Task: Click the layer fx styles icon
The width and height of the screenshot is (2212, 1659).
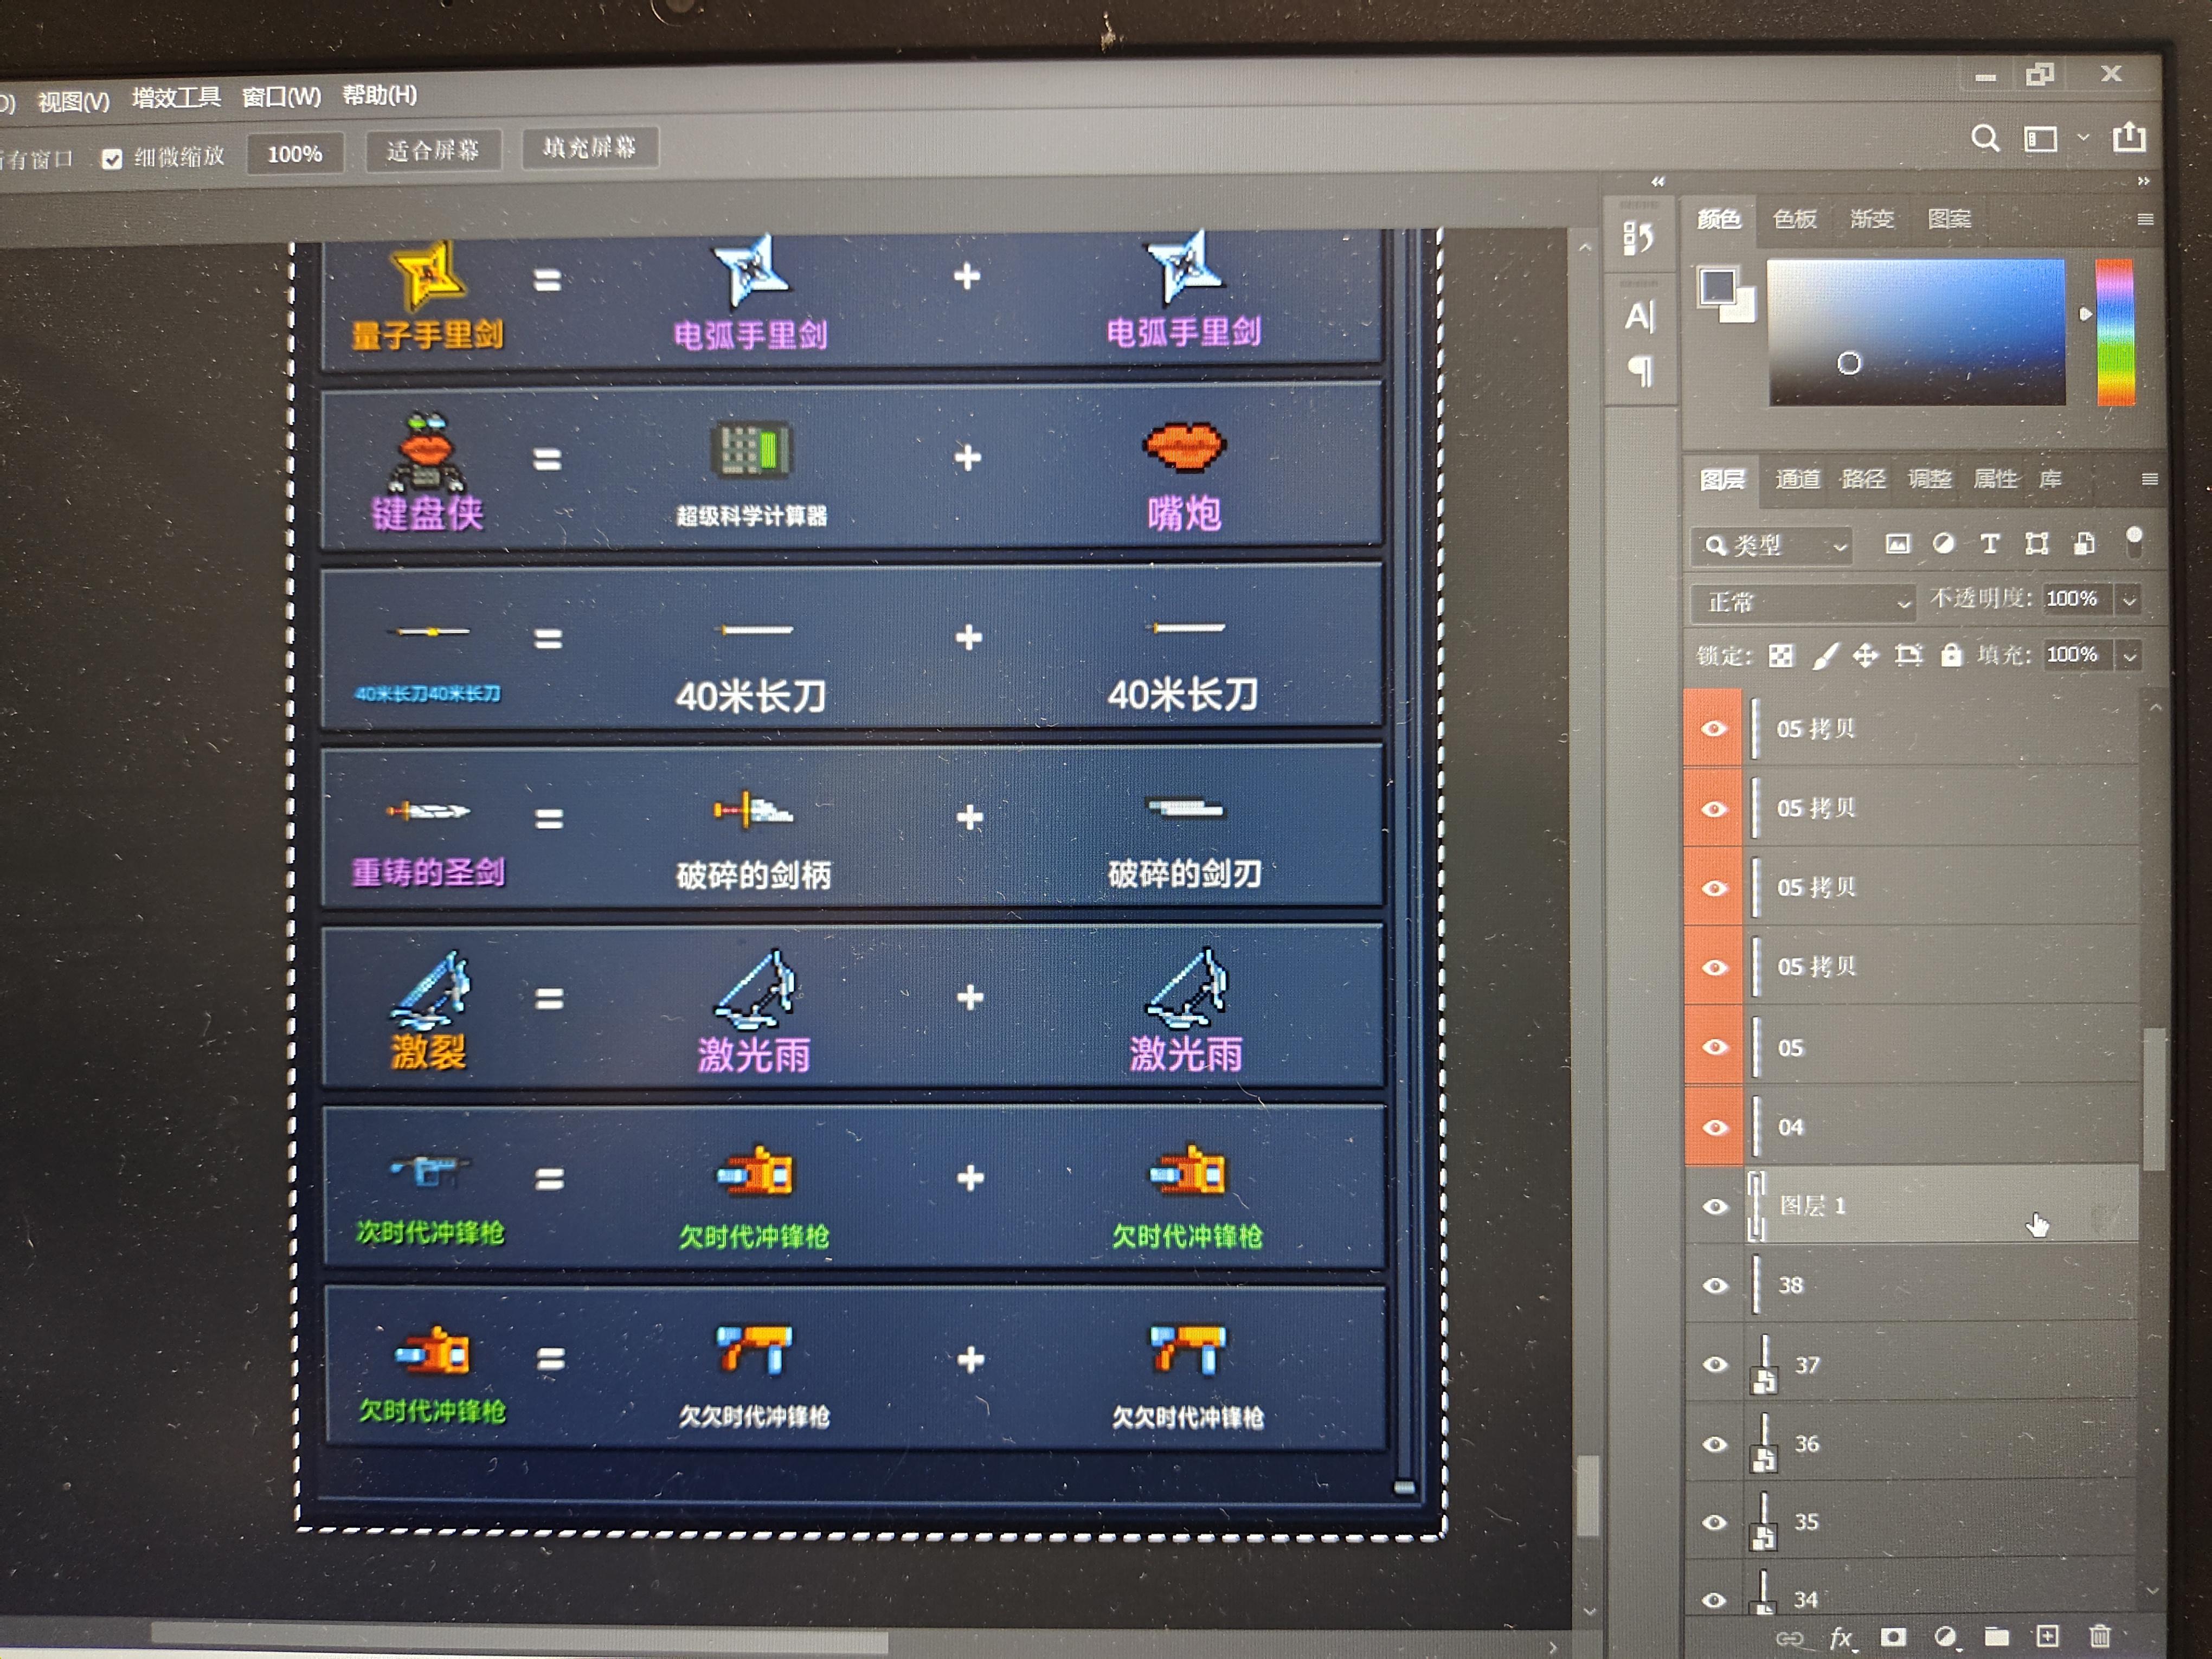Action: coord(1841,1637)
